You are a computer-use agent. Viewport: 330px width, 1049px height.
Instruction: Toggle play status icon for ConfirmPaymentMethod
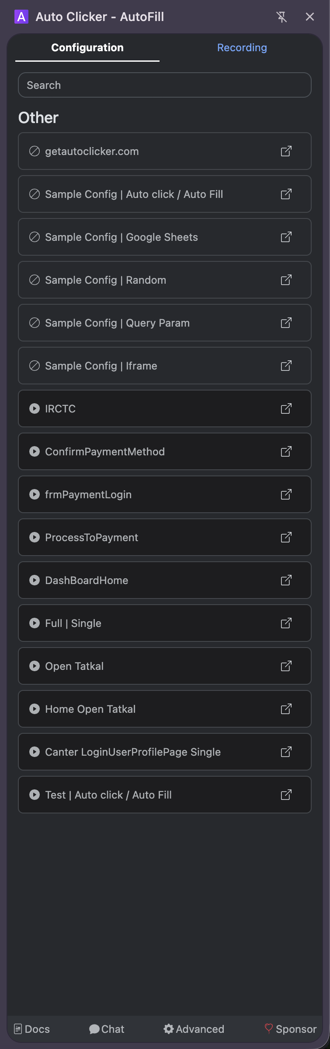click(35, 451)
